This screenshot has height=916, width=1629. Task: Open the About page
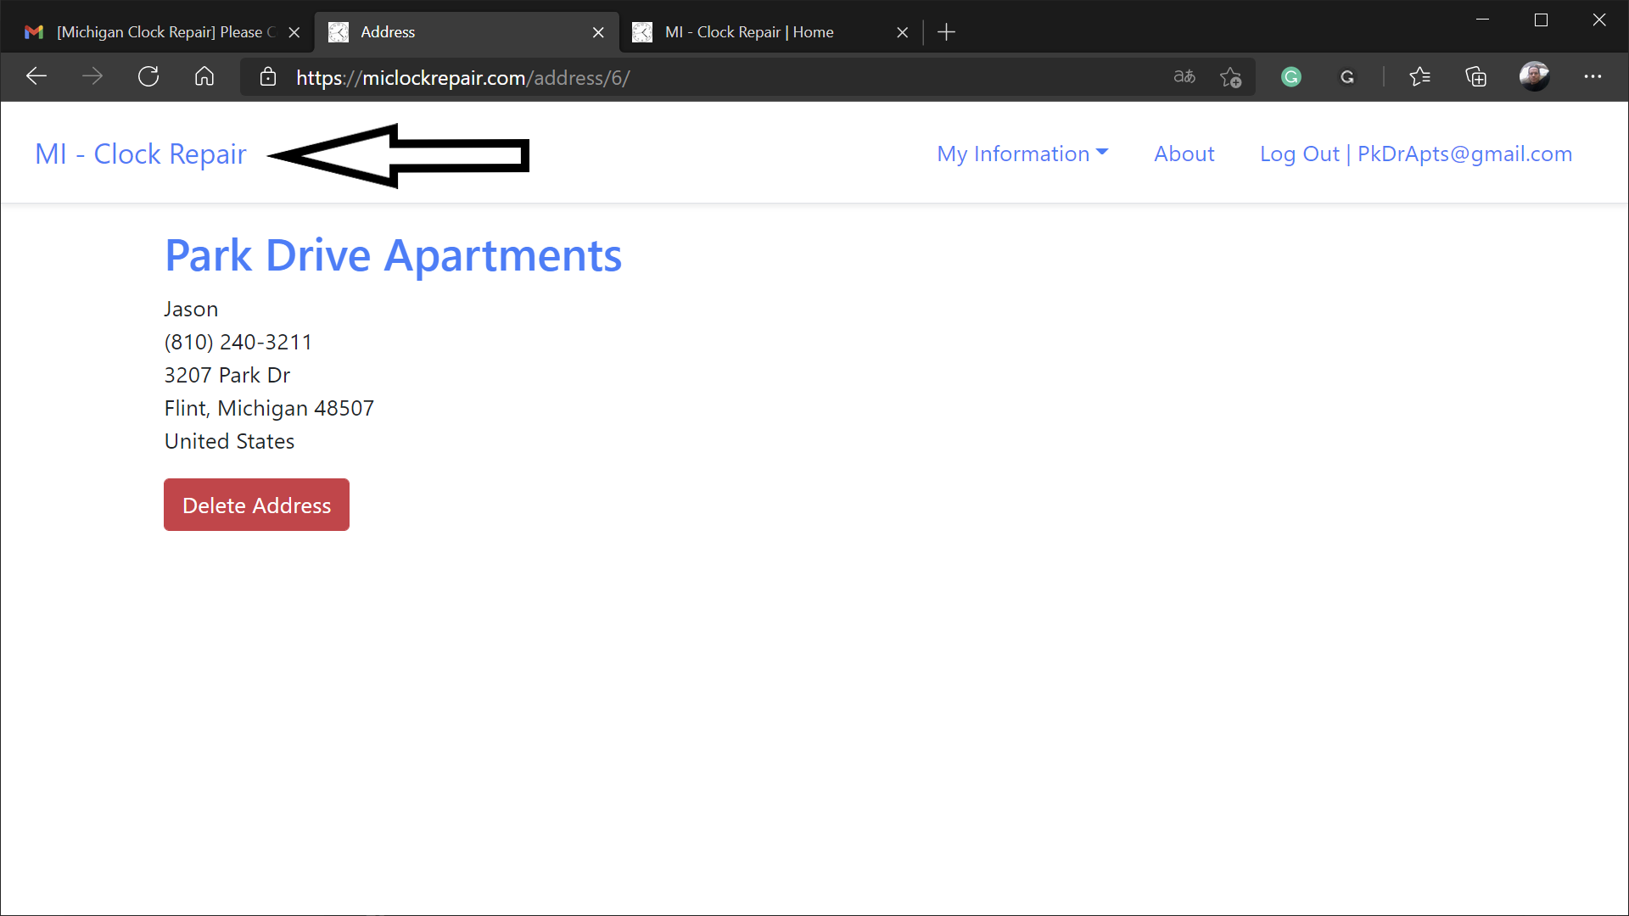(1184, 154)
